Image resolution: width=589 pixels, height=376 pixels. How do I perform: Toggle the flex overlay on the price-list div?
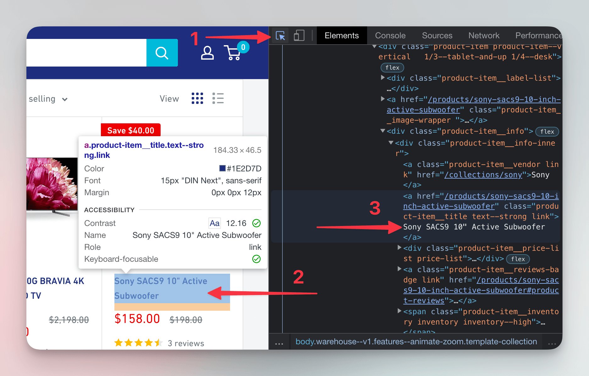click(518, 259)
